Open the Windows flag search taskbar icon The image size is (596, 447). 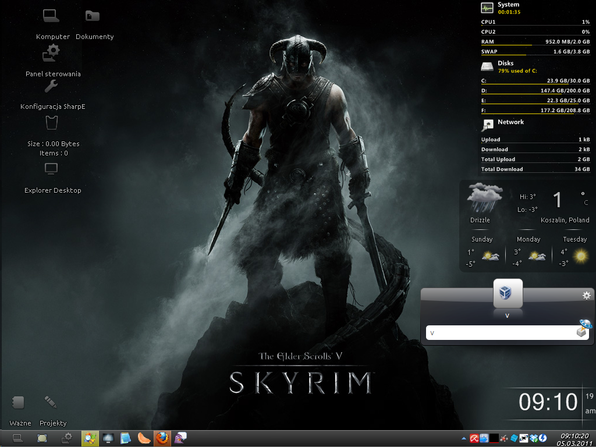[x=90, y=439]
